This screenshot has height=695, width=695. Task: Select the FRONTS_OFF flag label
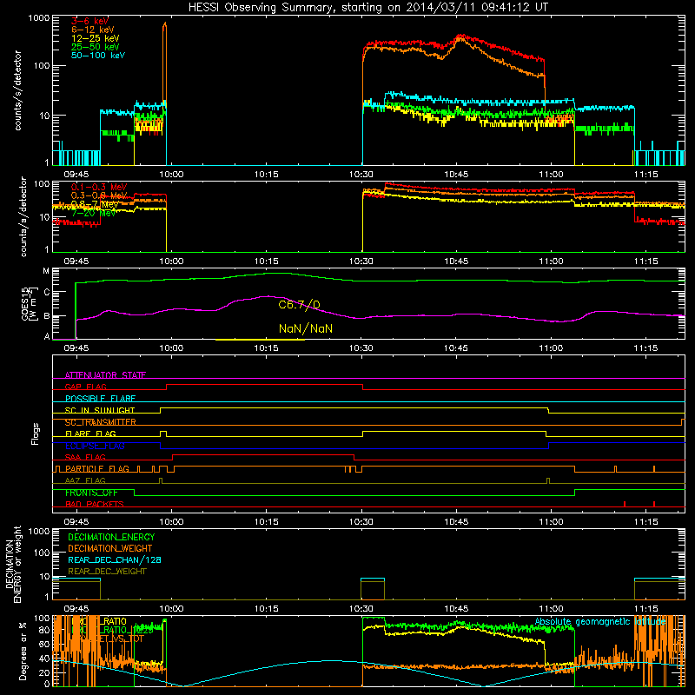click(91, 493)
